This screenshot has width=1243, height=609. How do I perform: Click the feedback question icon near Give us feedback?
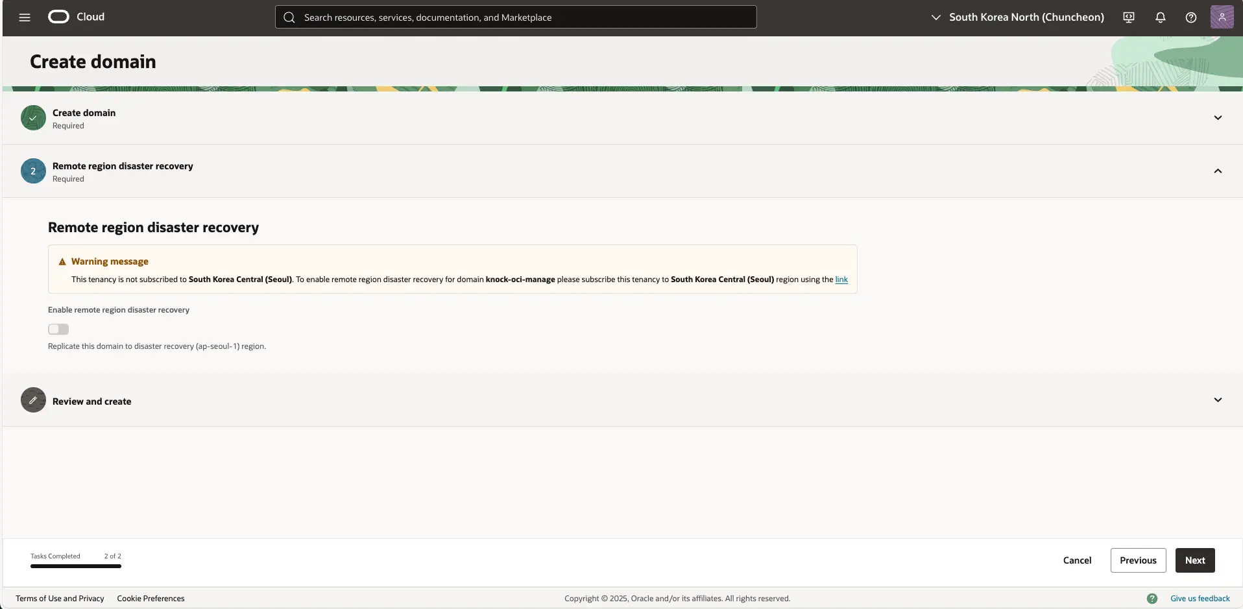(1152, 598)
